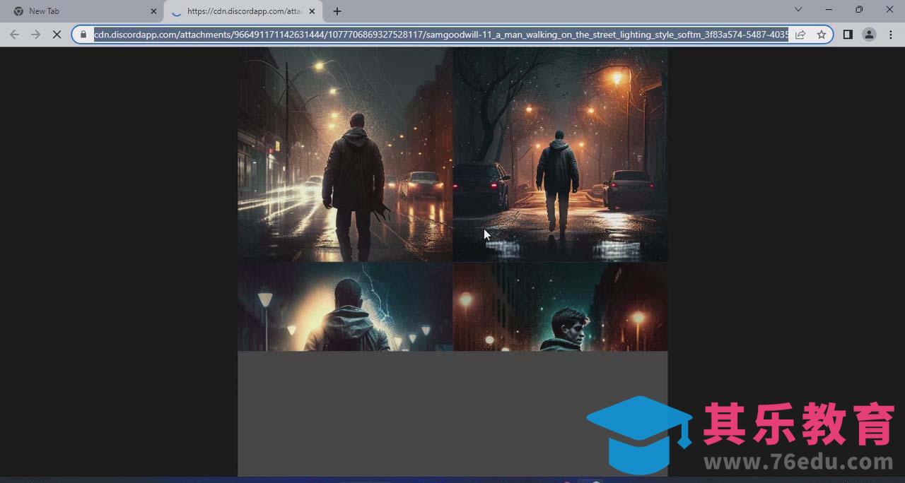Click the forward navigation arrow
This screenshot has height=483, width=905.
point(35,35)
